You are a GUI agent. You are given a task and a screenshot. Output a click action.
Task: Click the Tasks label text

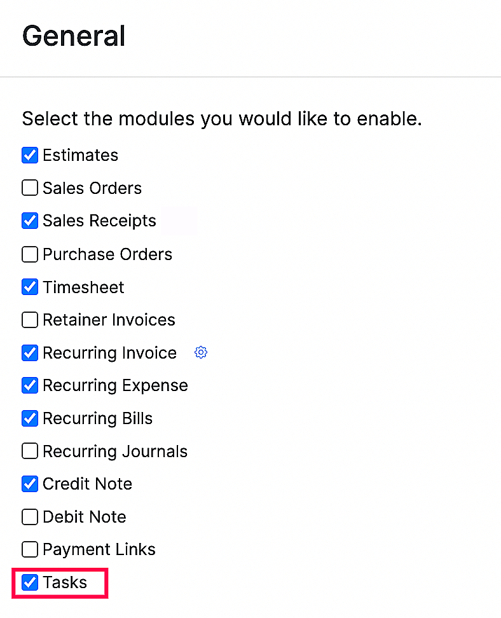coord(65,582)
